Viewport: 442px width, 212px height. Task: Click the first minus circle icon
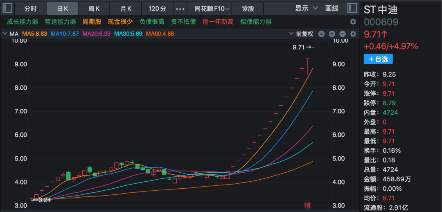point(321,34)
